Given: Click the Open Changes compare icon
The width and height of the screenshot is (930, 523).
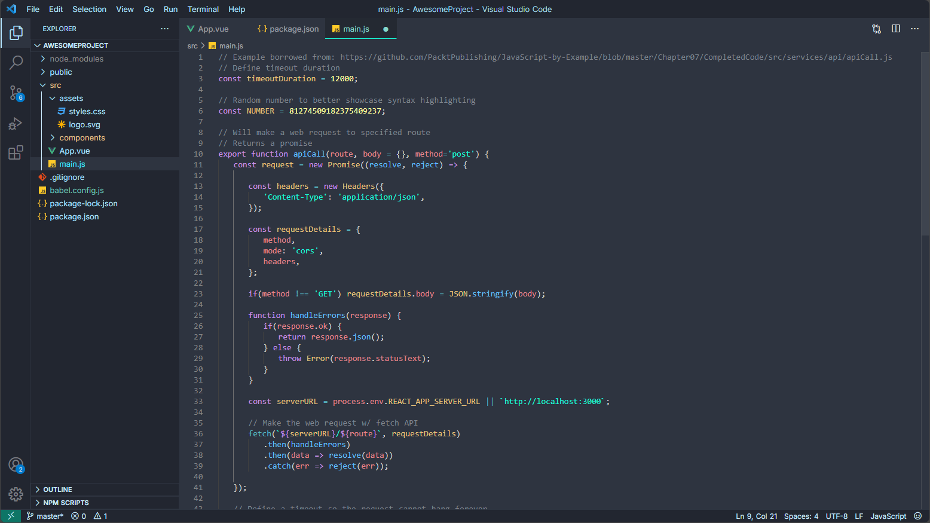Looking at the screenshot, I should click(x=876, y=29).
